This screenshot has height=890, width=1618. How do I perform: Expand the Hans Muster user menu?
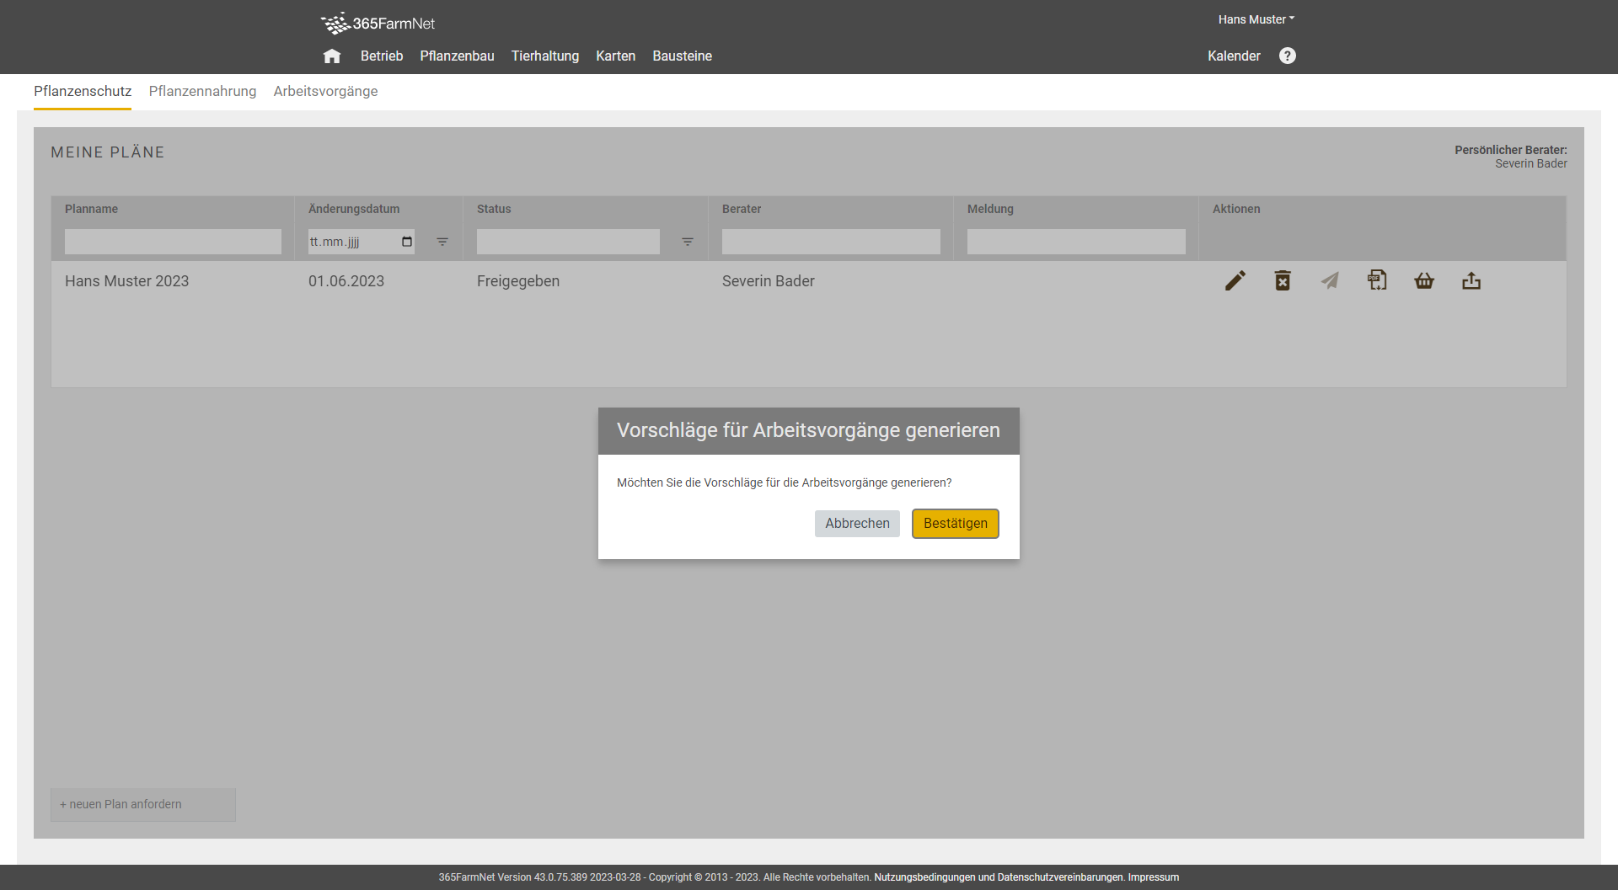1256,19
